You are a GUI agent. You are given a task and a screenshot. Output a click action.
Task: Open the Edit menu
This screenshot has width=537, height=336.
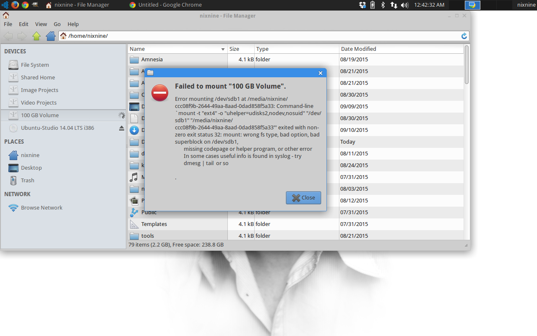(x=23, y=24)
